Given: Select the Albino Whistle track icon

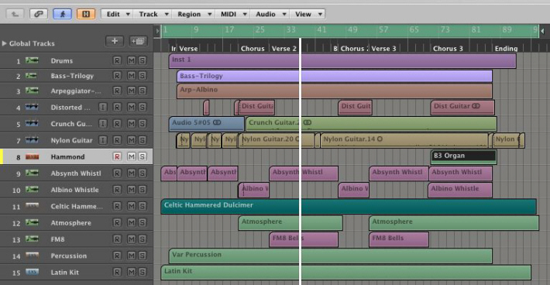Looking at the screenshot, I should point(32,190).
